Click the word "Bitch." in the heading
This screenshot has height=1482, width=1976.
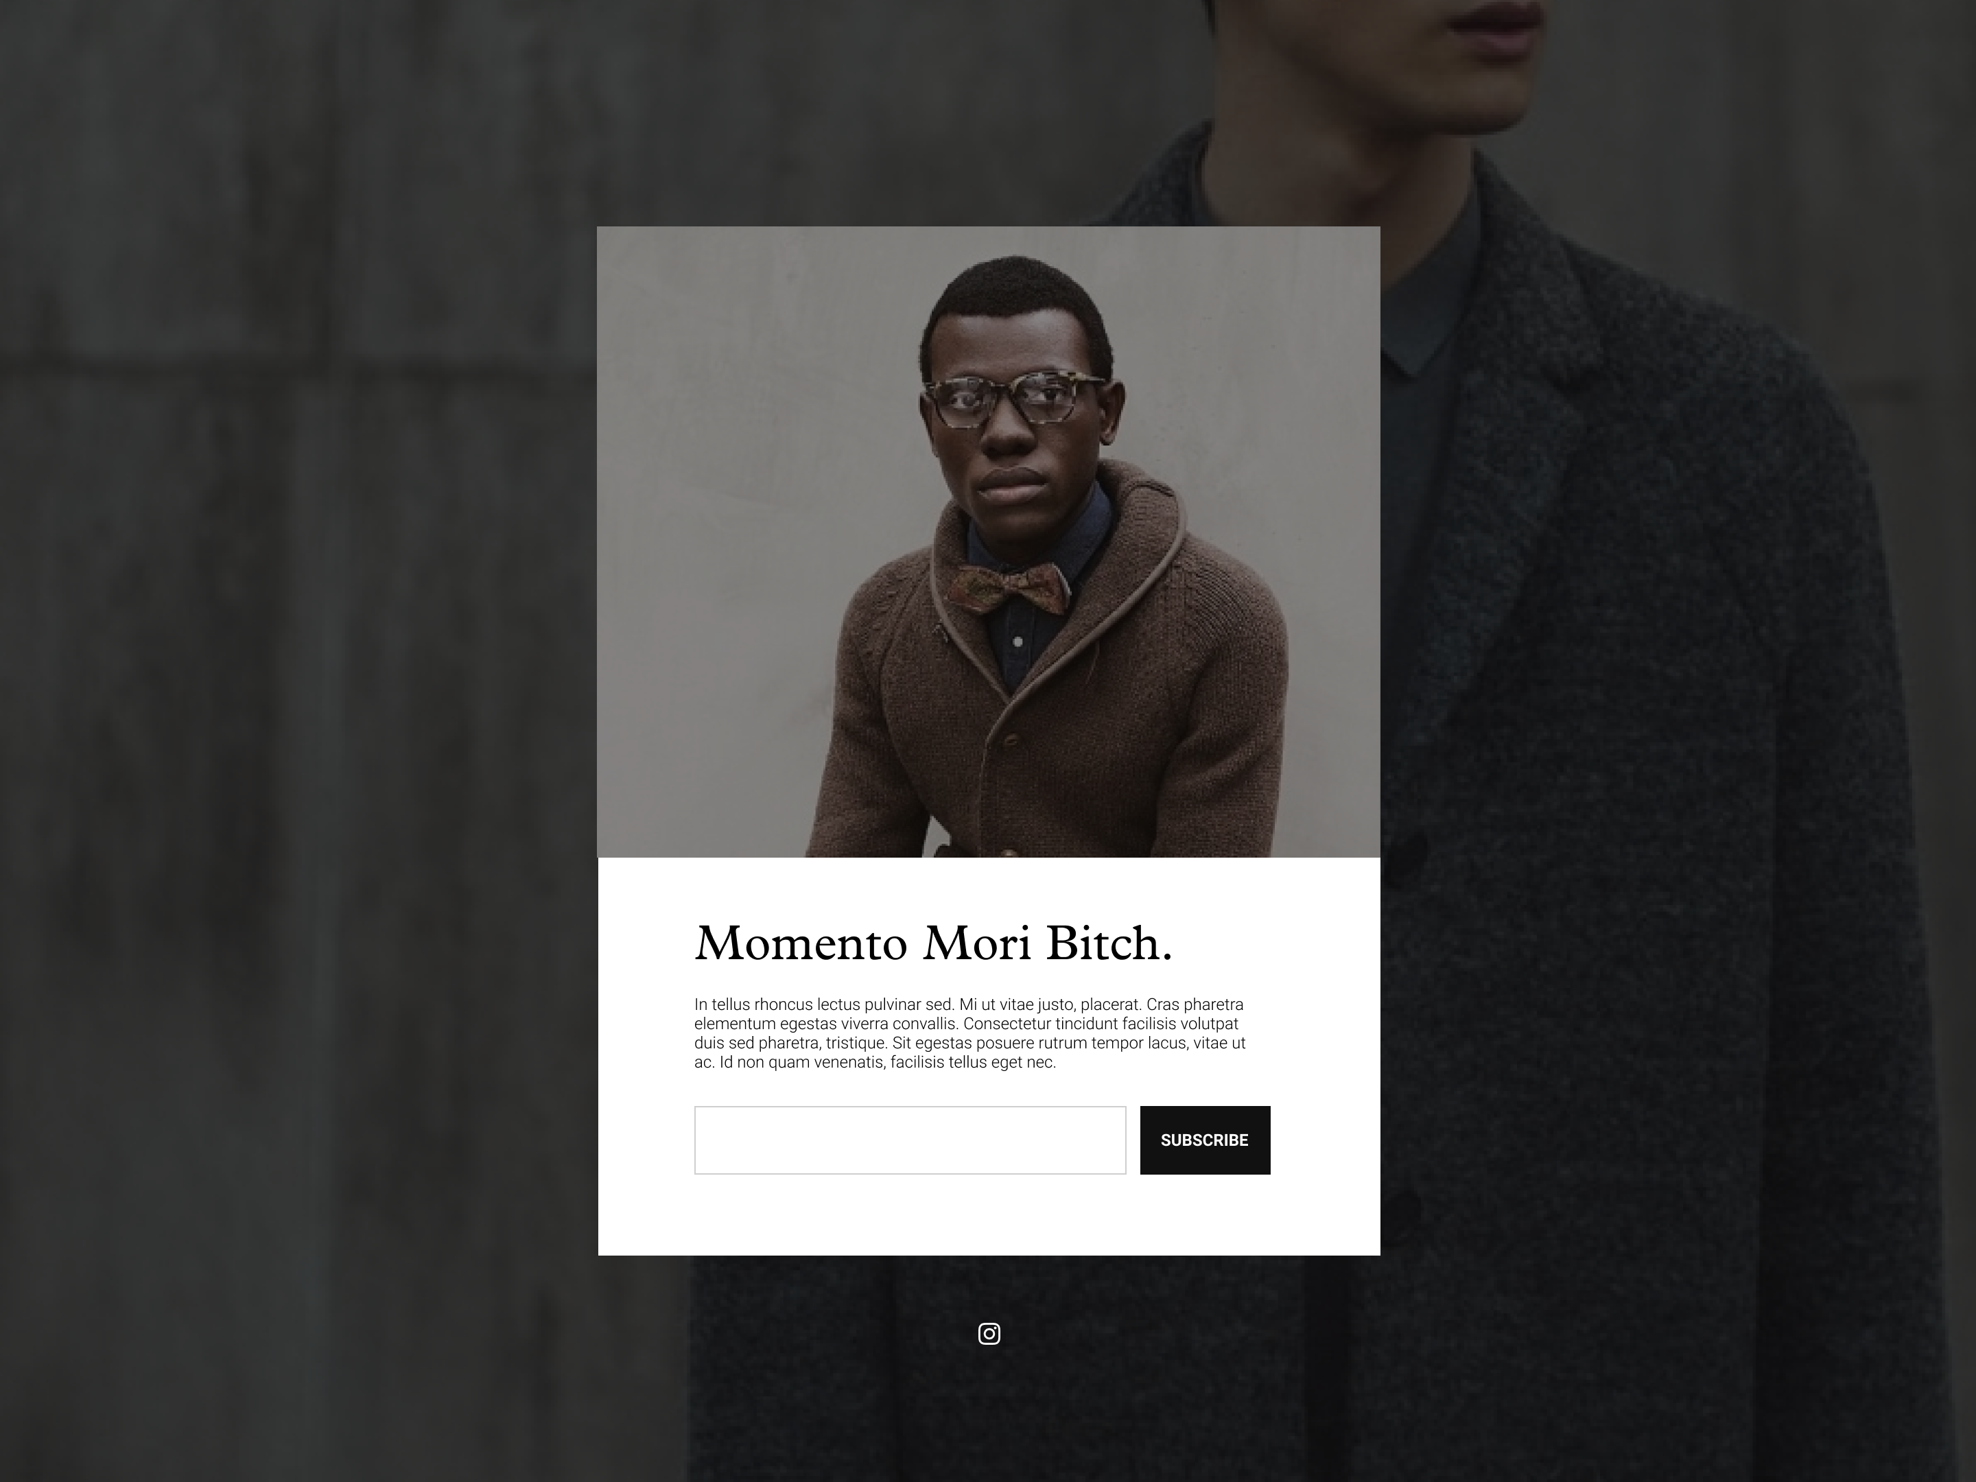[1109, 943]
